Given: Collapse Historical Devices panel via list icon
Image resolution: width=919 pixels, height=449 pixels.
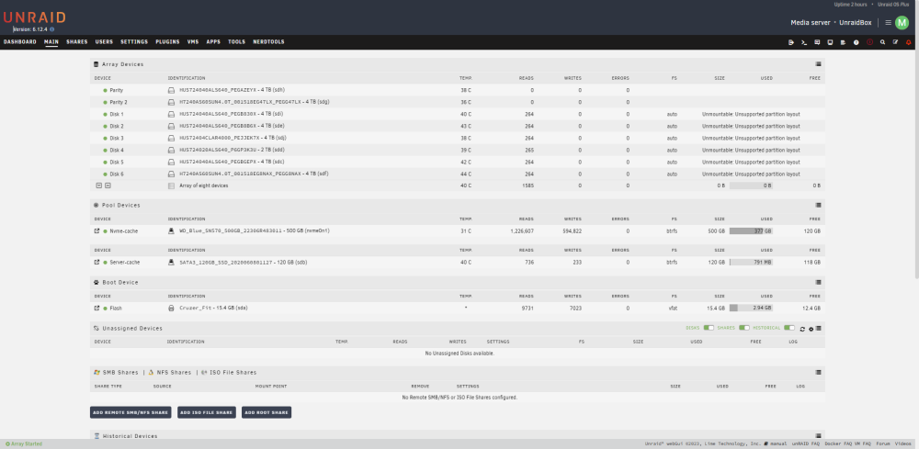Looking at the screenshot, I should [818, 436].
